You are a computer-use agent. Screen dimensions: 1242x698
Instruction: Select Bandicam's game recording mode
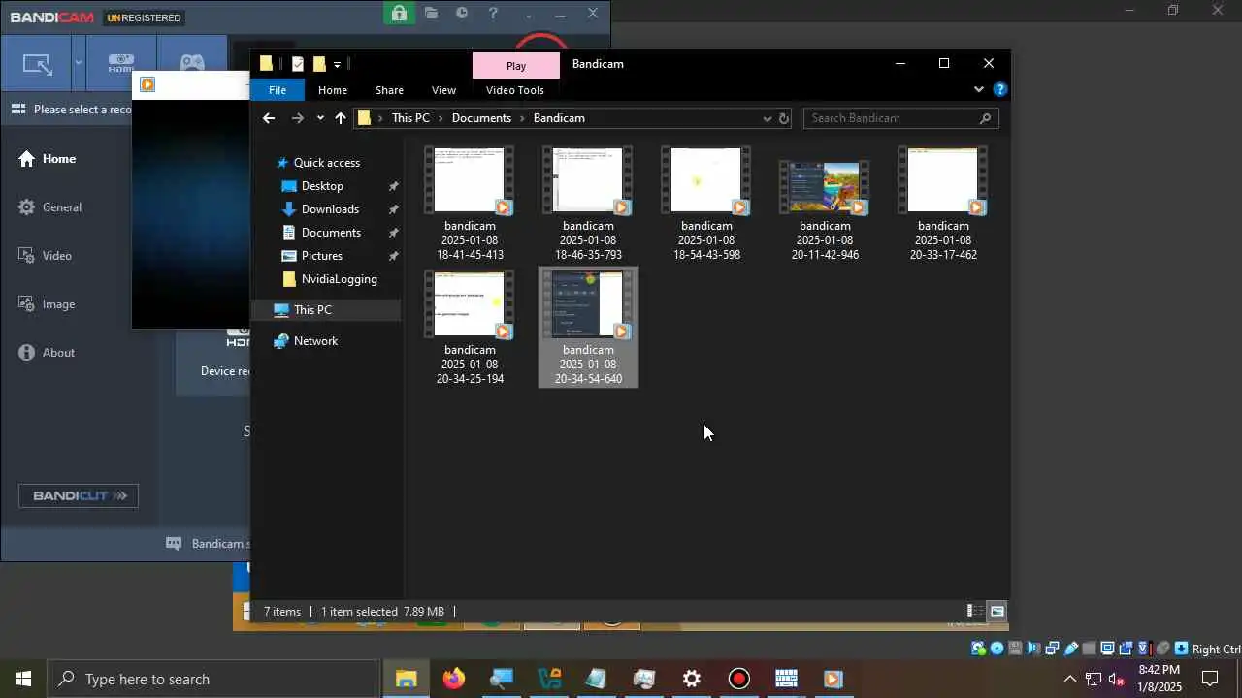point(192,65)
